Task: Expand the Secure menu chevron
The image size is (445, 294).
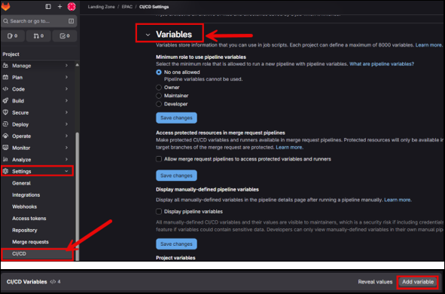Action: click(66, 112)
